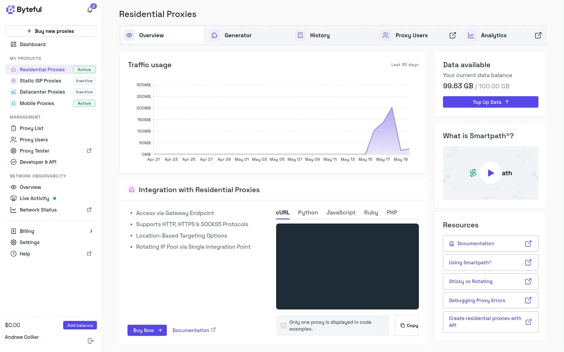
Task: Copy the code example
Action: point(407,326)
